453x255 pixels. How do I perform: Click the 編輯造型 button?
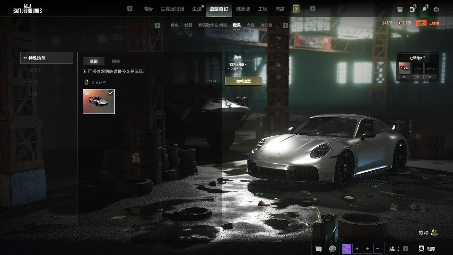pos(243,81)
